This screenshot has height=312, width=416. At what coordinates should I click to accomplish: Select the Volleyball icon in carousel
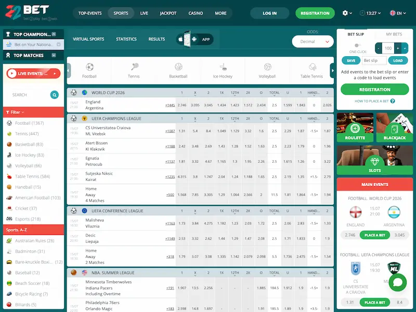267,67
